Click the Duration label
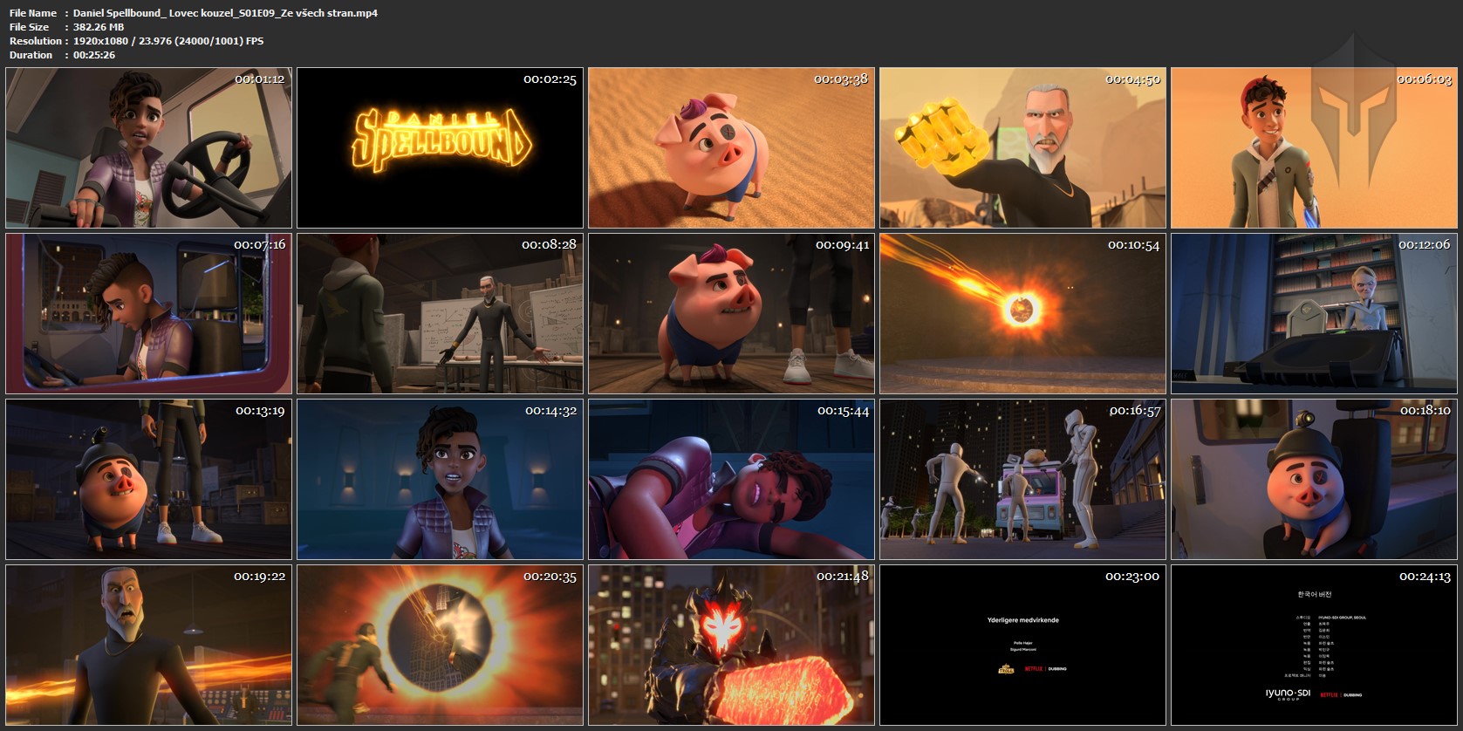This screenshot has height=731, width=1463. click(x=31, y=55)
